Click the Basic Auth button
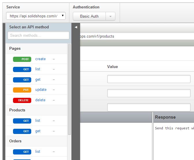194x160 pixels. [89, 16]
